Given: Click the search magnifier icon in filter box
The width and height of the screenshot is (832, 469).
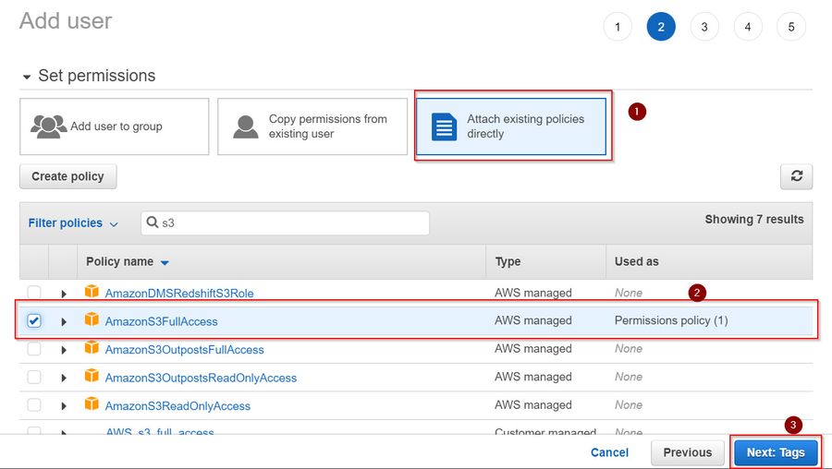Looking at the screenshot, I should click(x=153, y=222).
